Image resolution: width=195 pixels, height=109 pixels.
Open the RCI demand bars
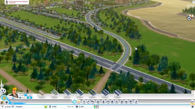click(96, 107)
